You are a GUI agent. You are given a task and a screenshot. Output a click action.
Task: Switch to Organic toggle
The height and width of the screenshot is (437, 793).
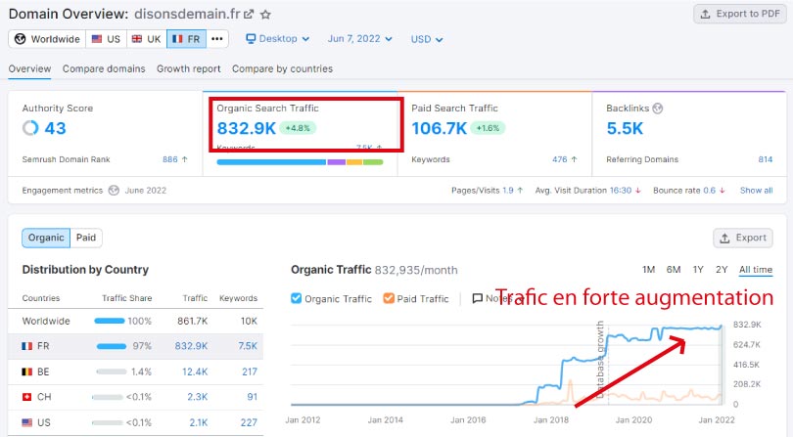tap(46, 238)
